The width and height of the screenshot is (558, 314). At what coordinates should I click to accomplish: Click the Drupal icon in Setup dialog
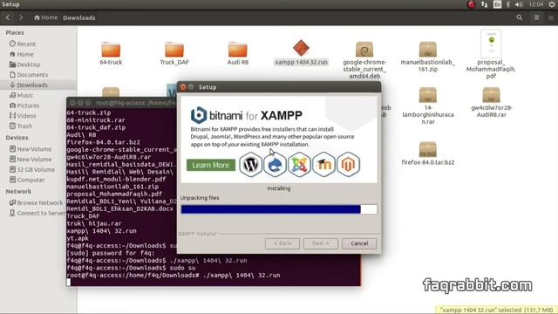(275, 165)
